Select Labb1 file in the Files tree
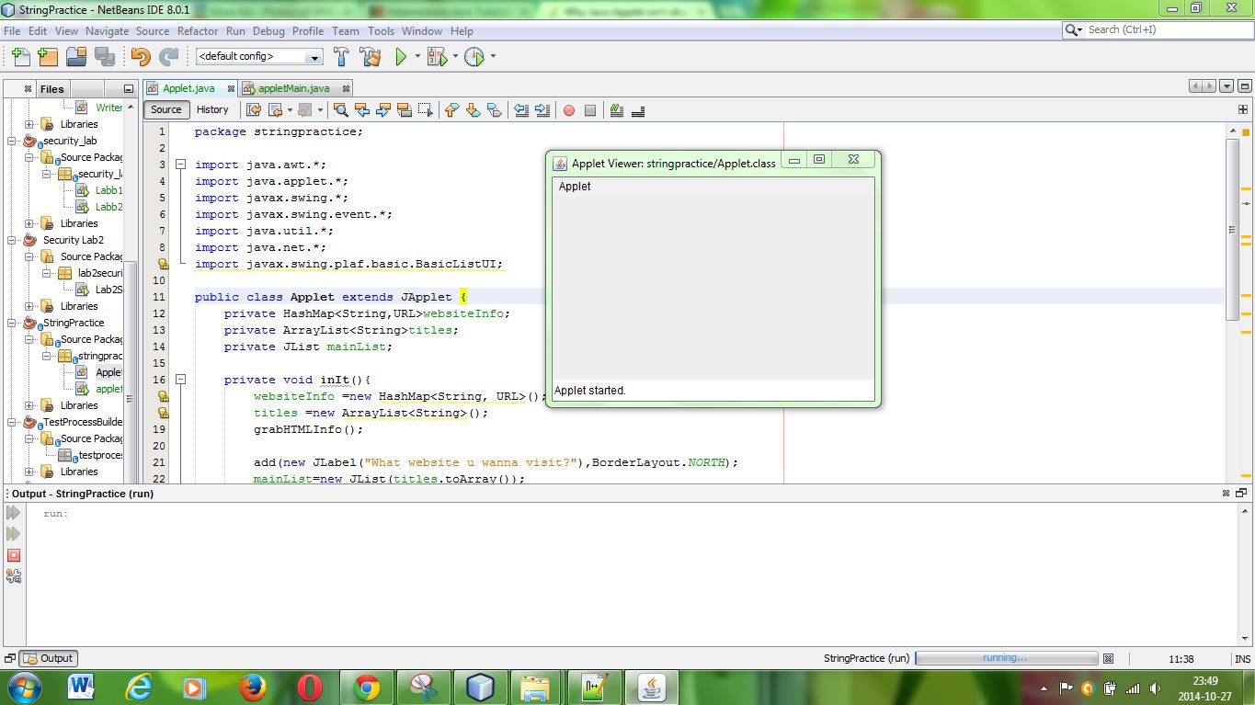 108,190
